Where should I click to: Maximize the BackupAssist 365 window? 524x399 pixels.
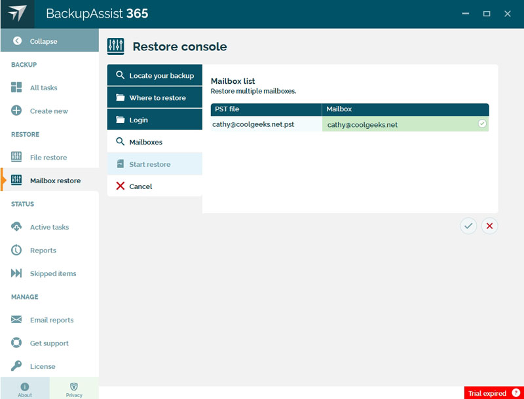click(x=487, y=14)
